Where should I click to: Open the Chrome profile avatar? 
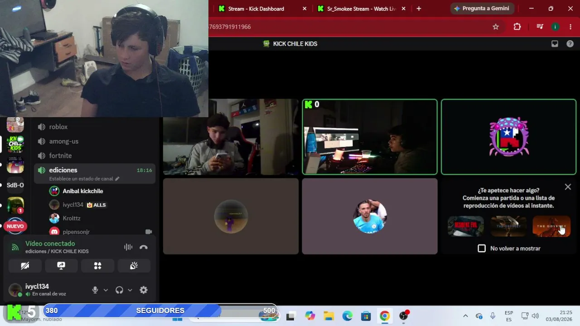pos(555,27)
